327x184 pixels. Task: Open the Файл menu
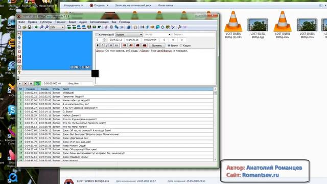click(x=21, y=22)
